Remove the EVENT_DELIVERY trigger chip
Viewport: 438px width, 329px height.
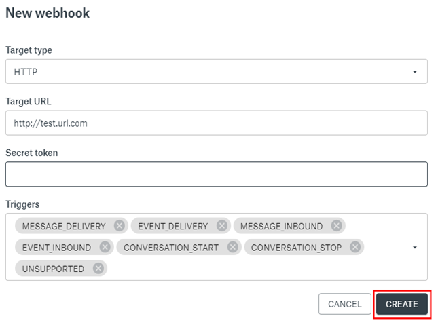(x=221, y=226)
